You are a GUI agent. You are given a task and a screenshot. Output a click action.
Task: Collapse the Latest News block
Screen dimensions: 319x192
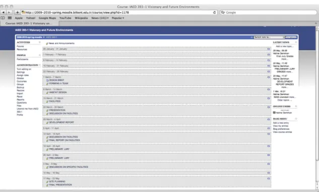point(296,42)
